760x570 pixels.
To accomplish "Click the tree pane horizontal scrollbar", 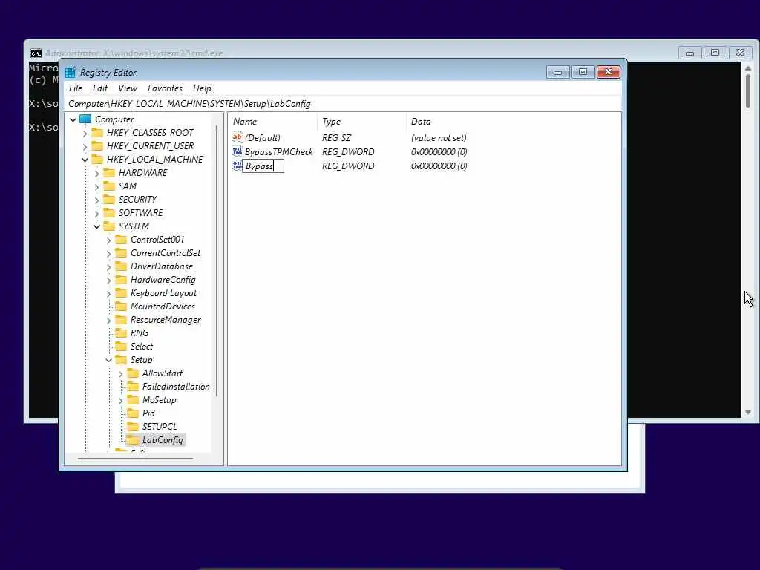I will (136, 458).
